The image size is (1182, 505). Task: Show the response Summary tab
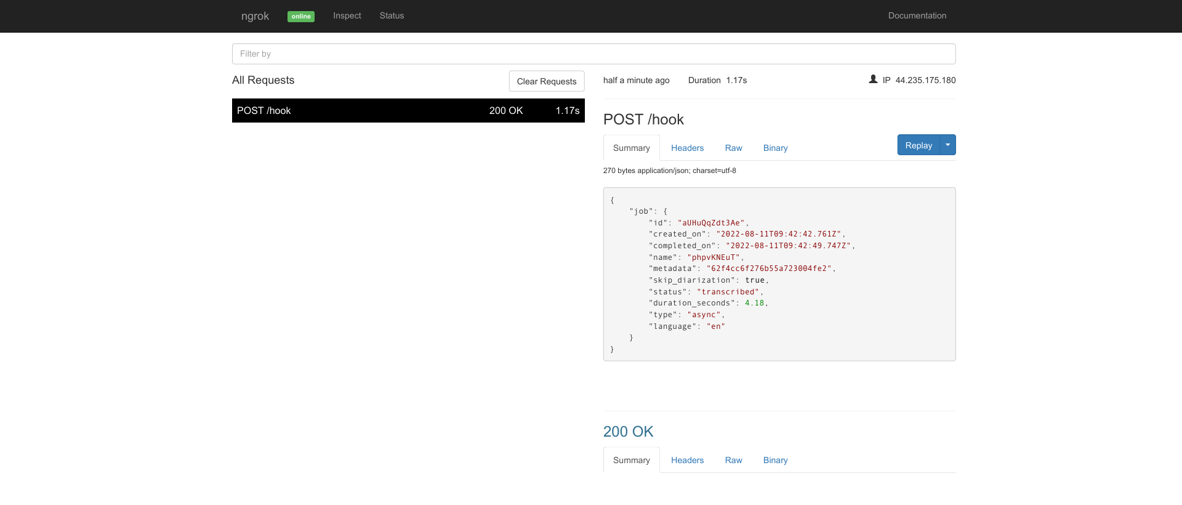point(631,461)
